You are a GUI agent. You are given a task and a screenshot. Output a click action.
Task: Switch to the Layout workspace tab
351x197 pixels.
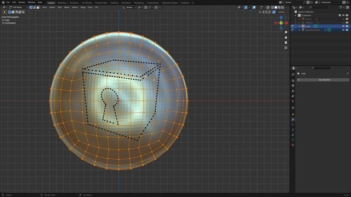point(51,3)
